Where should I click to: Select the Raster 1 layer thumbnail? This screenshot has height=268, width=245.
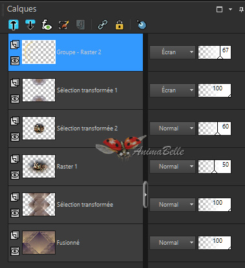point(39,166)
